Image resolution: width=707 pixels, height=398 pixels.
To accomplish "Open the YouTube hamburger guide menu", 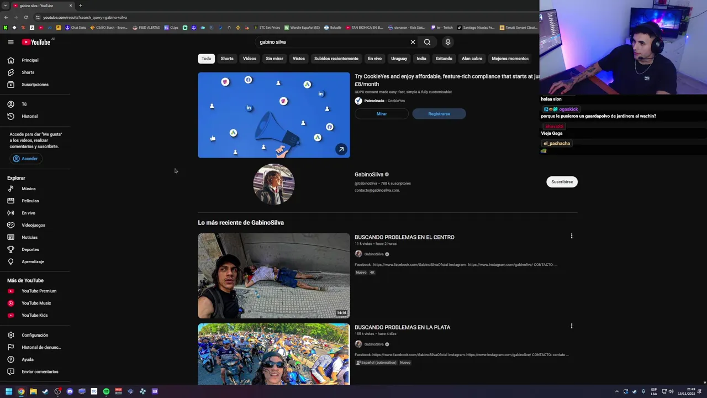I will 10,42.
